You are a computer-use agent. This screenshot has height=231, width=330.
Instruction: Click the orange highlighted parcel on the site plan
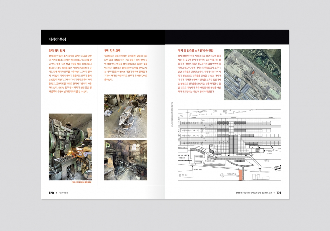pyautogui.click(x=241, y=175)
